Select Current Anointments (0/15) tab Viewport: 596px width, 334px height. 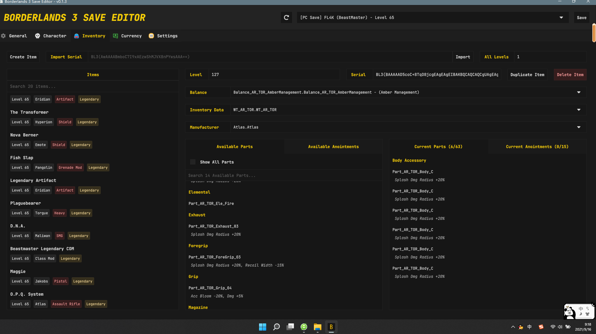537,146
